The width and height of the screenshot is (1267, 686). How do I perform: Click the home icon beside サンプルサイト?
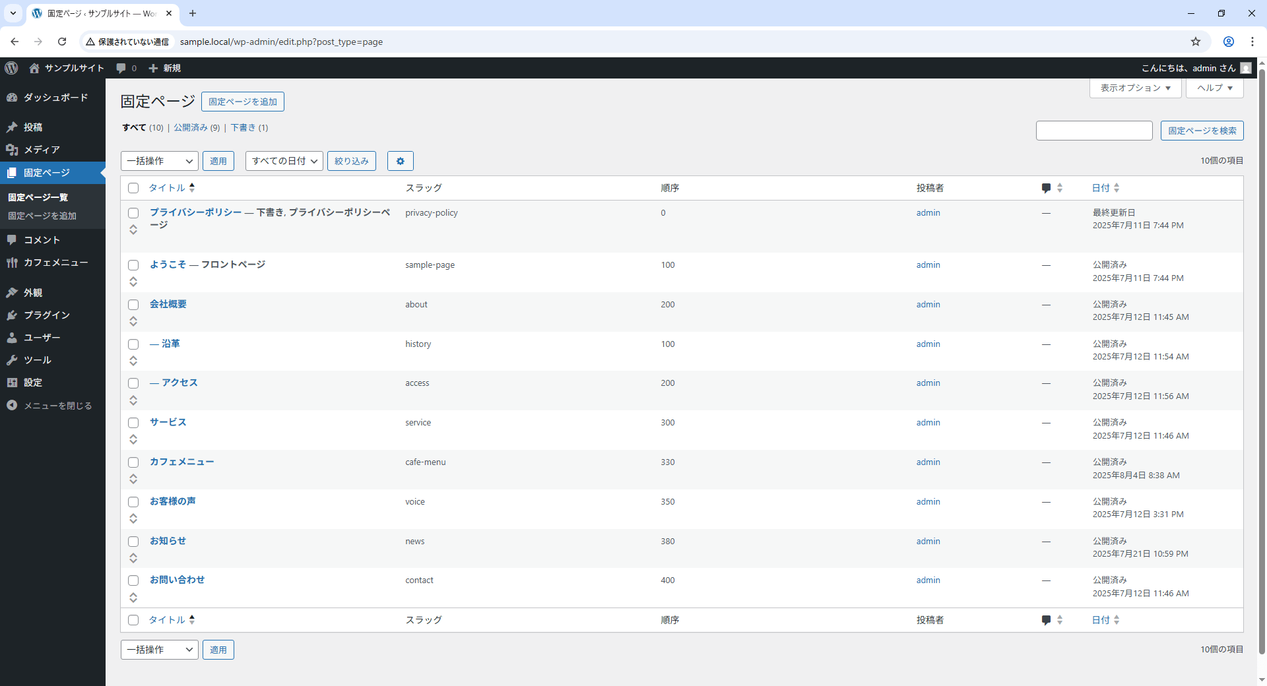34,68
